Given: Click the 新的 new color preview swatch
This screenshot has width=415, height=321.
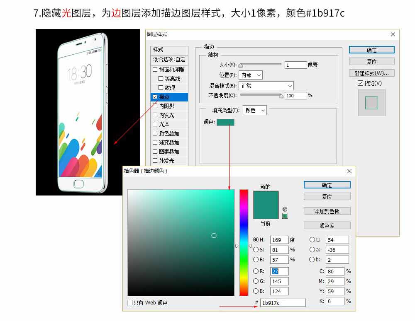Looking at the screenshot, I should (266, 198).
